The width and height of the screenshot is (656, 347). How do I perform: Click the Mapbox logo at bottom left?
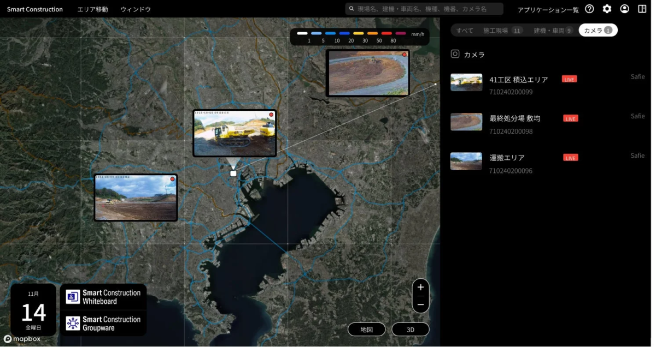pyautogui.click(x=21, y=338)
